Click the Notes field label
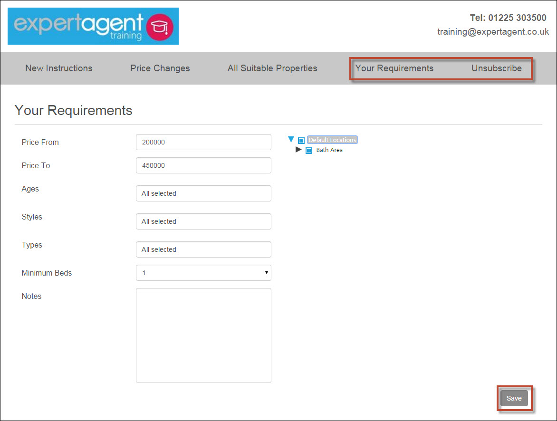 [x=32, y=297]
